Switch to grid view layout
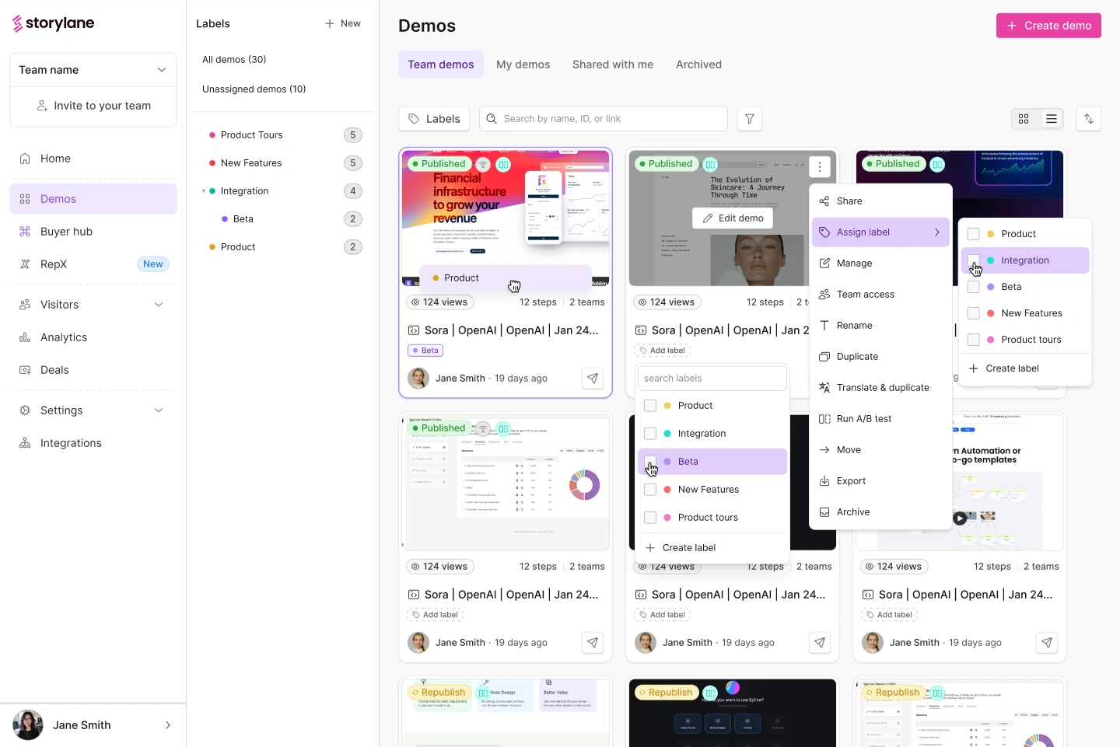 click(x=1024, y=119)
